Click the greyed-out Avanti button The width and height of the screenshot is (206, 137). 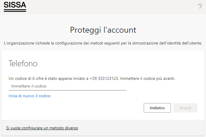185,108
